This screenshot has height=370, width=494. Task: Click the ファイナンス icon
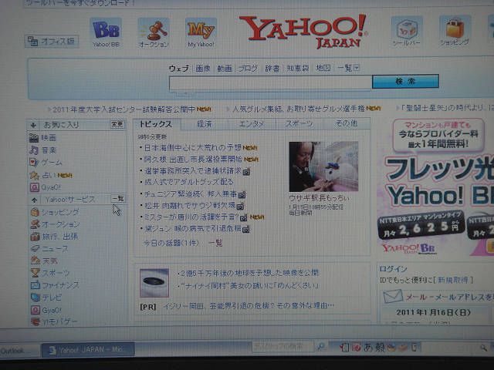35,285
